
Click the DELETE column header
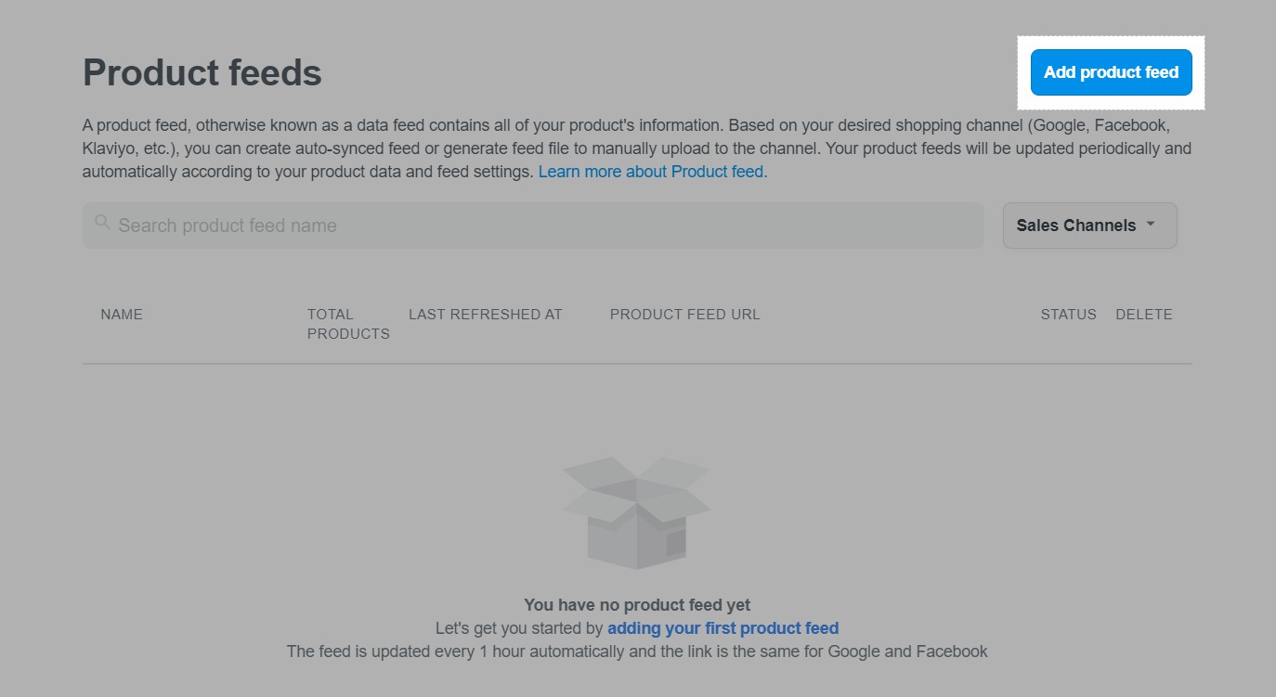1144,314
